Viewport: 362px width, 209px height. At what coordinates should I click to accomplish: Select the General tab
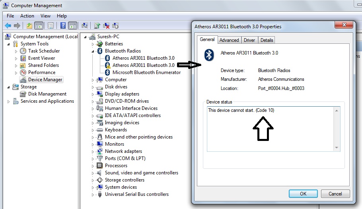[x=207, y=39]
